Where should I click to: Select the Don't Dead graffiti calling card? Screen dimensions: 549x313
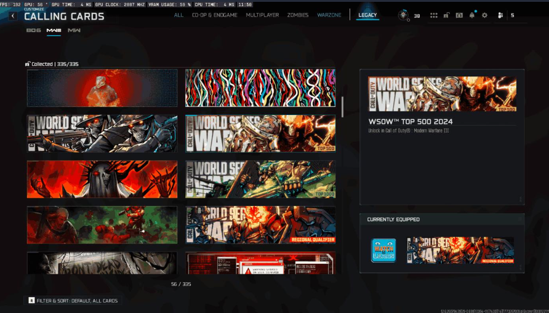102,263
